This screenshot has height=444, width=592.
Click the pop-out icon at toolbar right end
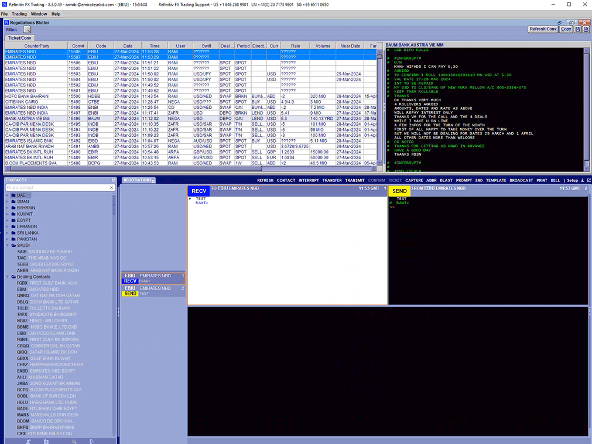pyautogui.click(x=588, y=180)
